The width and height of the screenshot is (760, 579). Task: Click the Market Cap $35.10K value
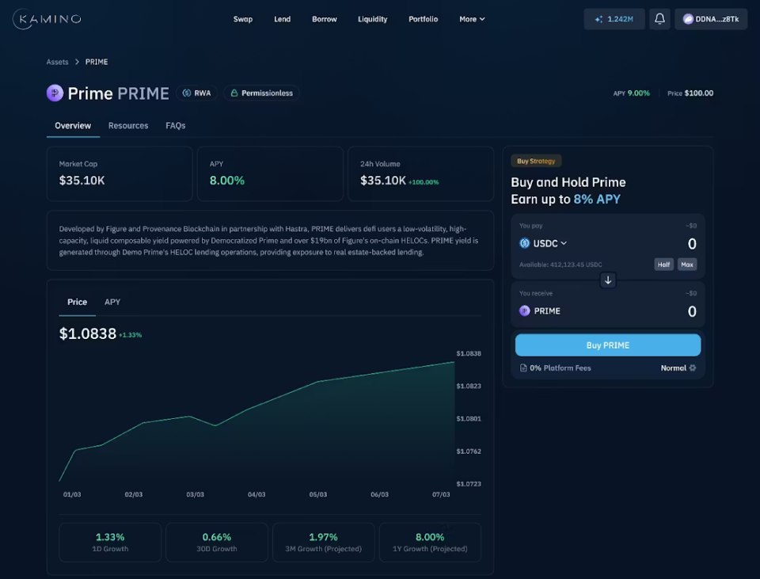pos(82,181)
